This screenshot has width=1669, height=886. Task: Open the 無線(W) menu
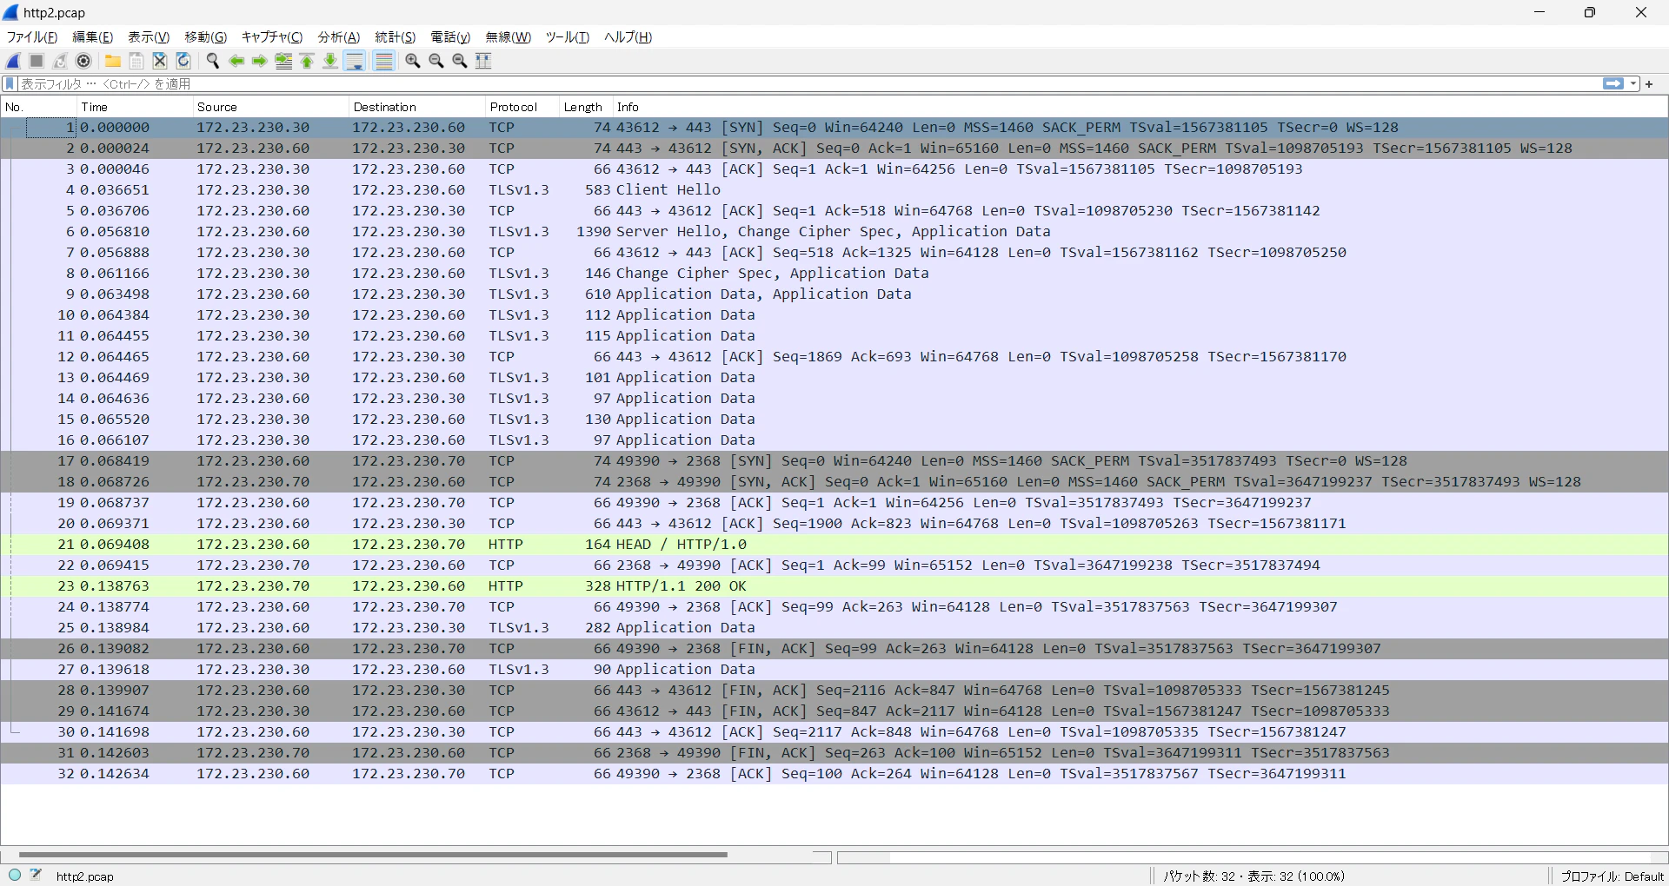pyautogui.click(x=508, y=37)
